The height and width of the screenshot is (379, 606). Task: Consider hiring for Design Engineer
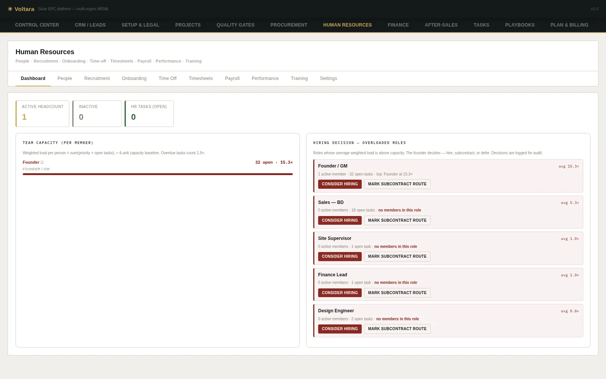[340, 329]
